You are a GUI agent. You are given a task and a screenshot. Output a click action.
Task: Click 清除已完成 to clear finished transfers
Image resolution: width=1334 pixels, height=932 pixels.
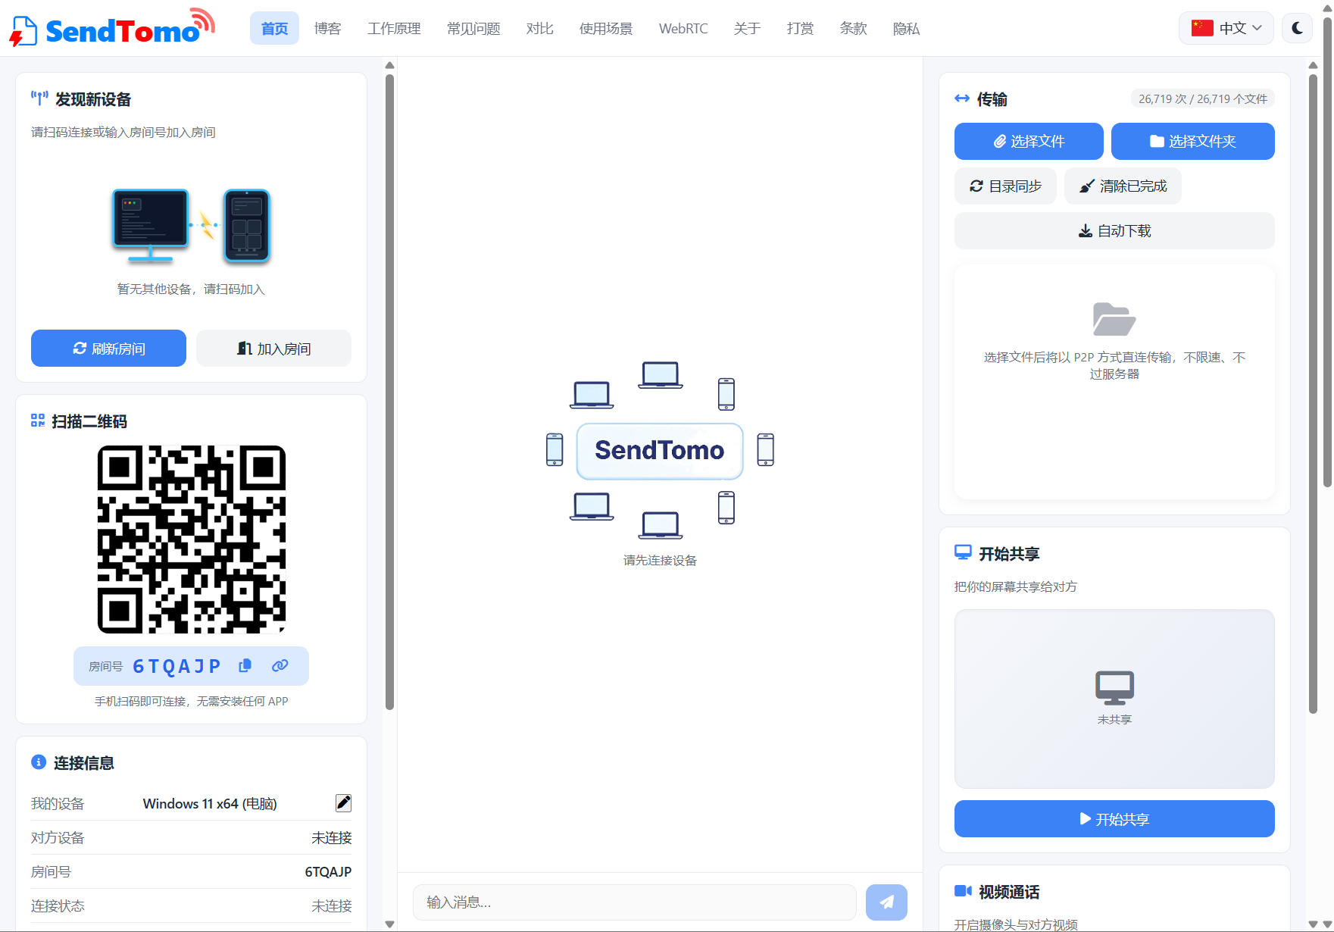coord(1123,186)
